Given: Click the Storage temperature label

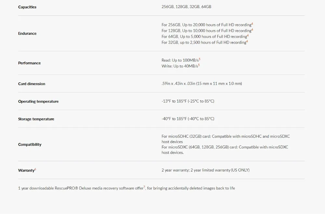Looking at the screenshot, I should (36, 119).
